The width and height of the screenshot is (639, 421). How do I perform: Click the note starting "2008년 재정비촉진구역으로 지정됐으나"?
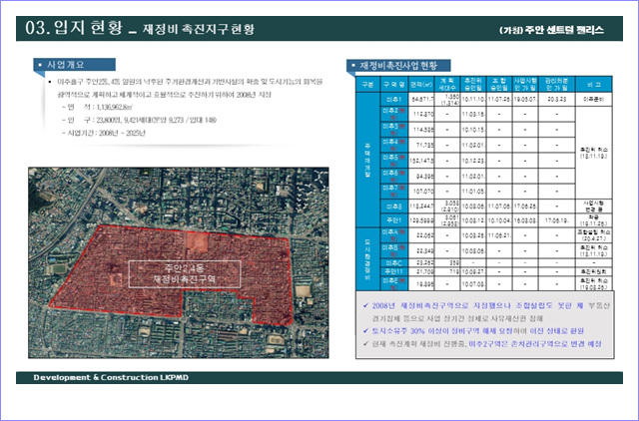(x=490, y=312)
